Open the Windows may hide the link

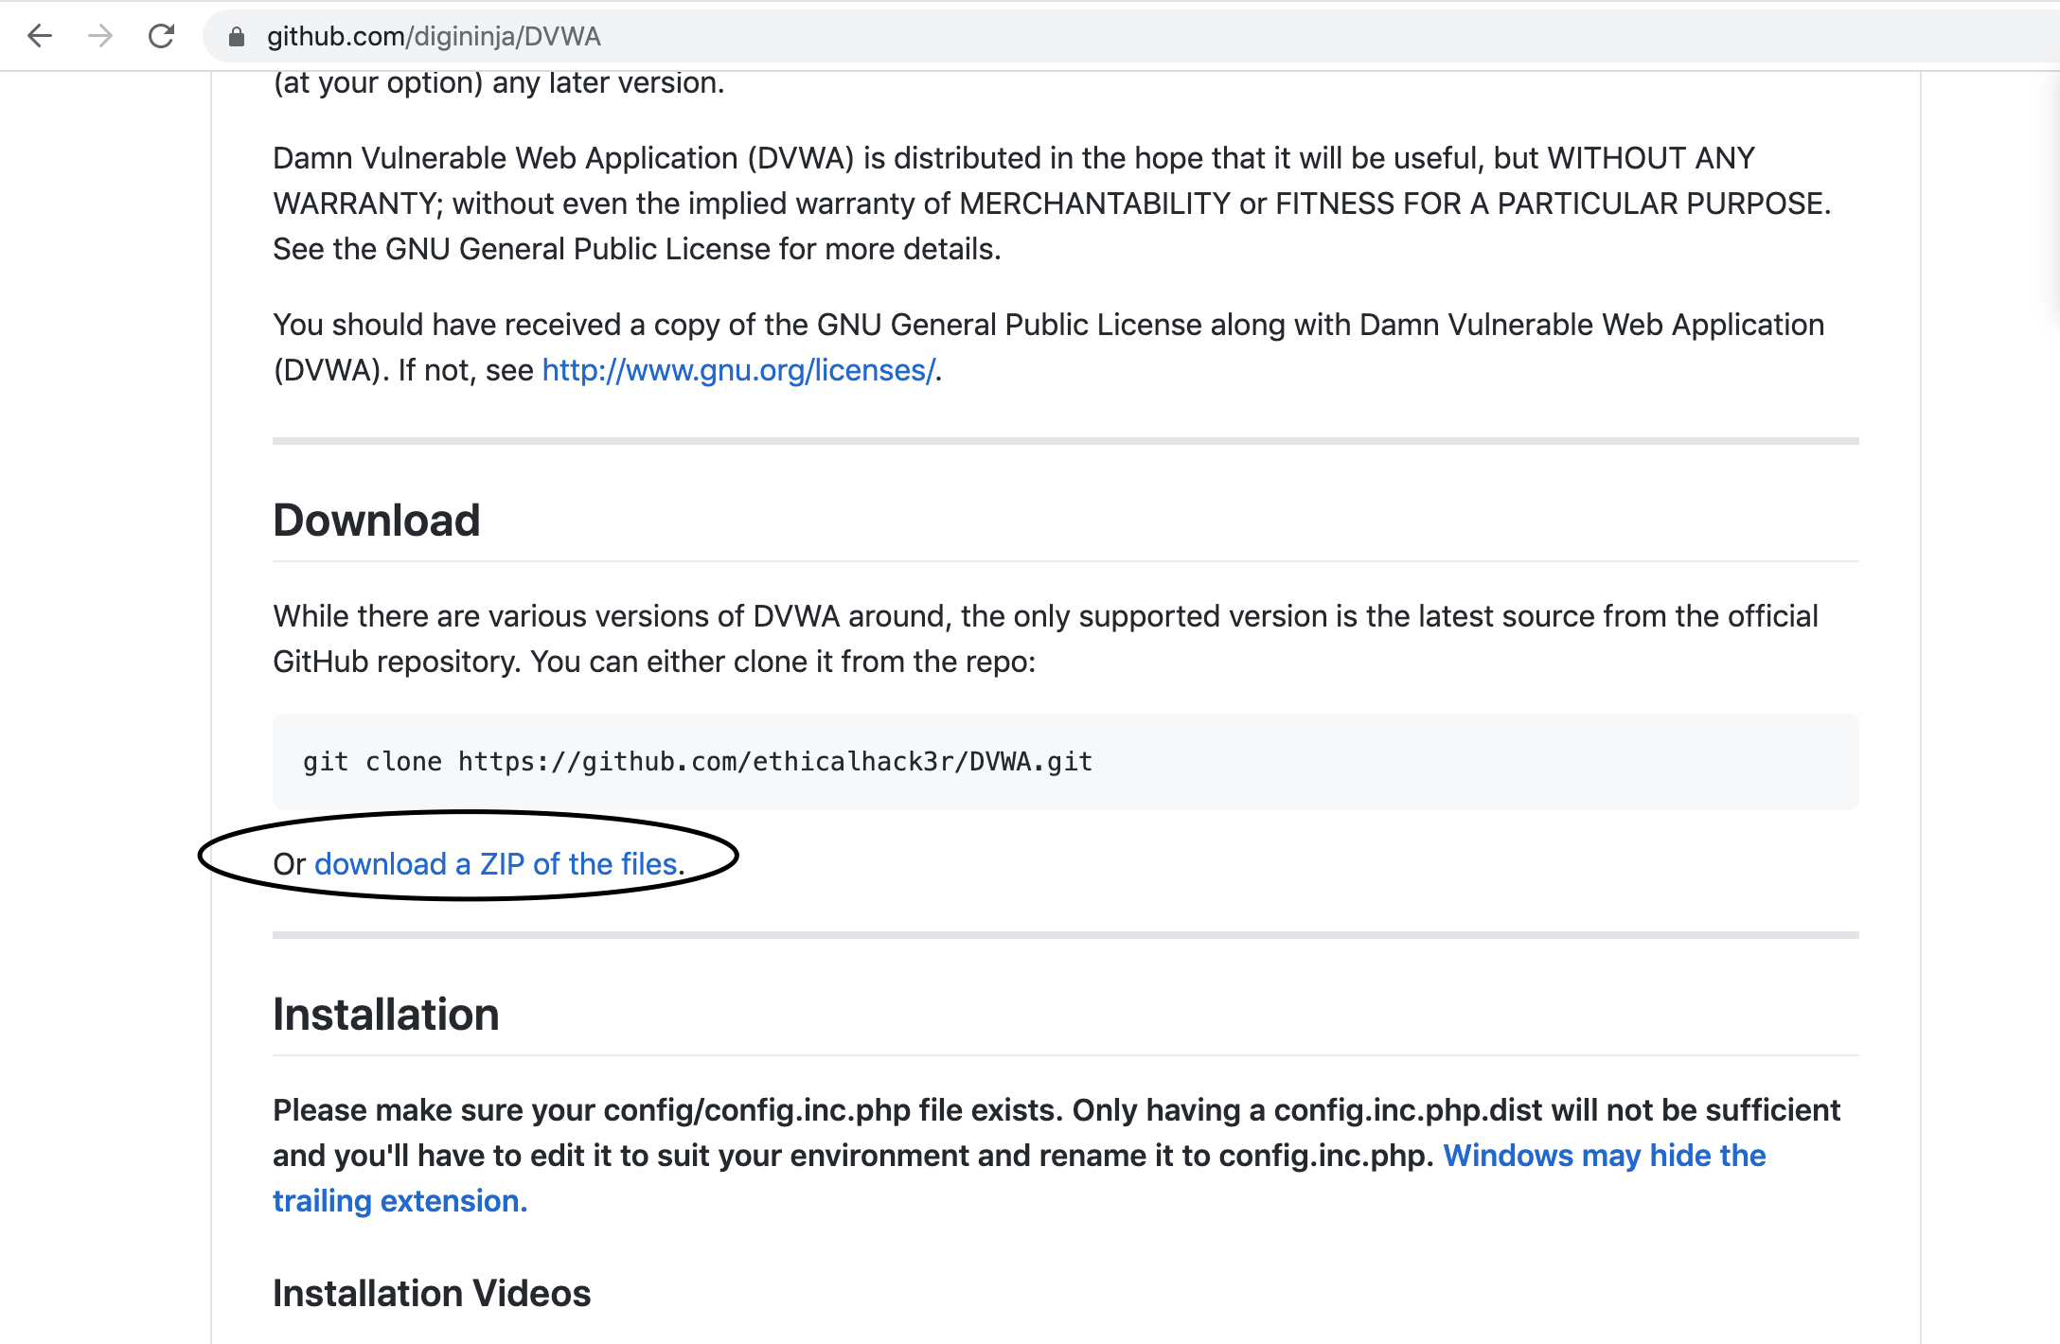click(1605, 1156)
